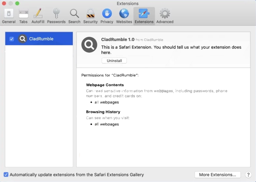Open the Privacy hand icon pane
The height and width of the screenshot is (182, 256).
107,16
